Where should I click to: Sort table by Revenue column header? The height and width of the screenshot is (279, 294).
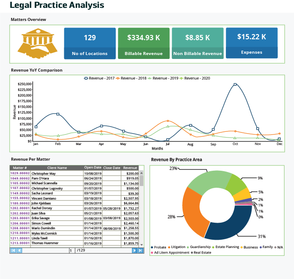coord(130,168)
